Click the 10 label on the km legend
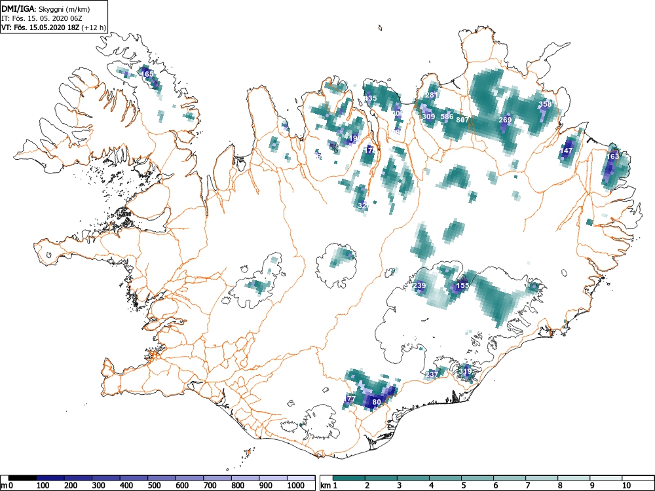 [626, 486]
